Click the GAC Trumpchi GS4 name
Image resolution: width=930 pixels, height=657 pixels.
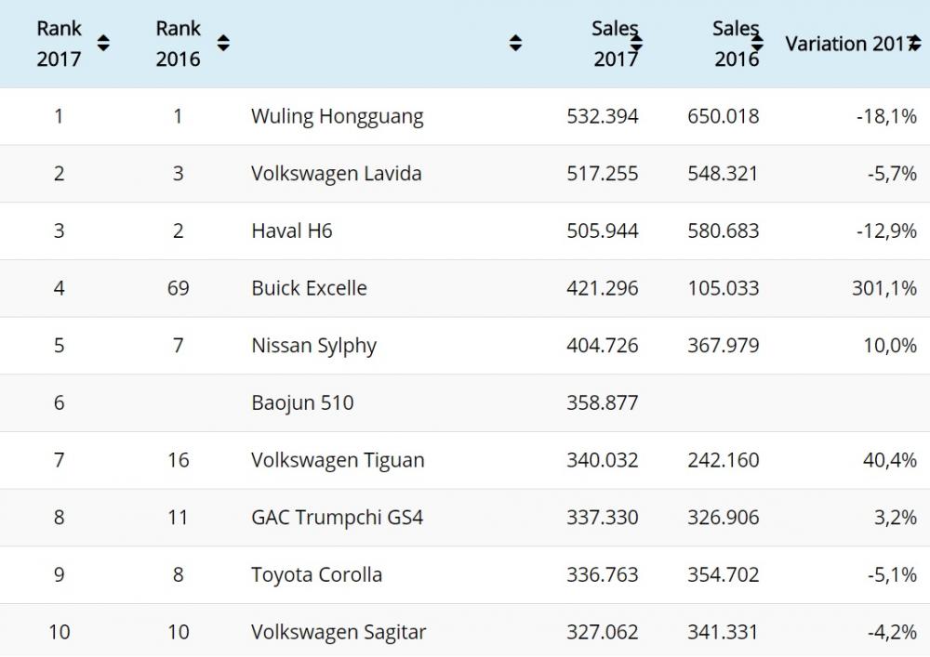tap(337, 518)
